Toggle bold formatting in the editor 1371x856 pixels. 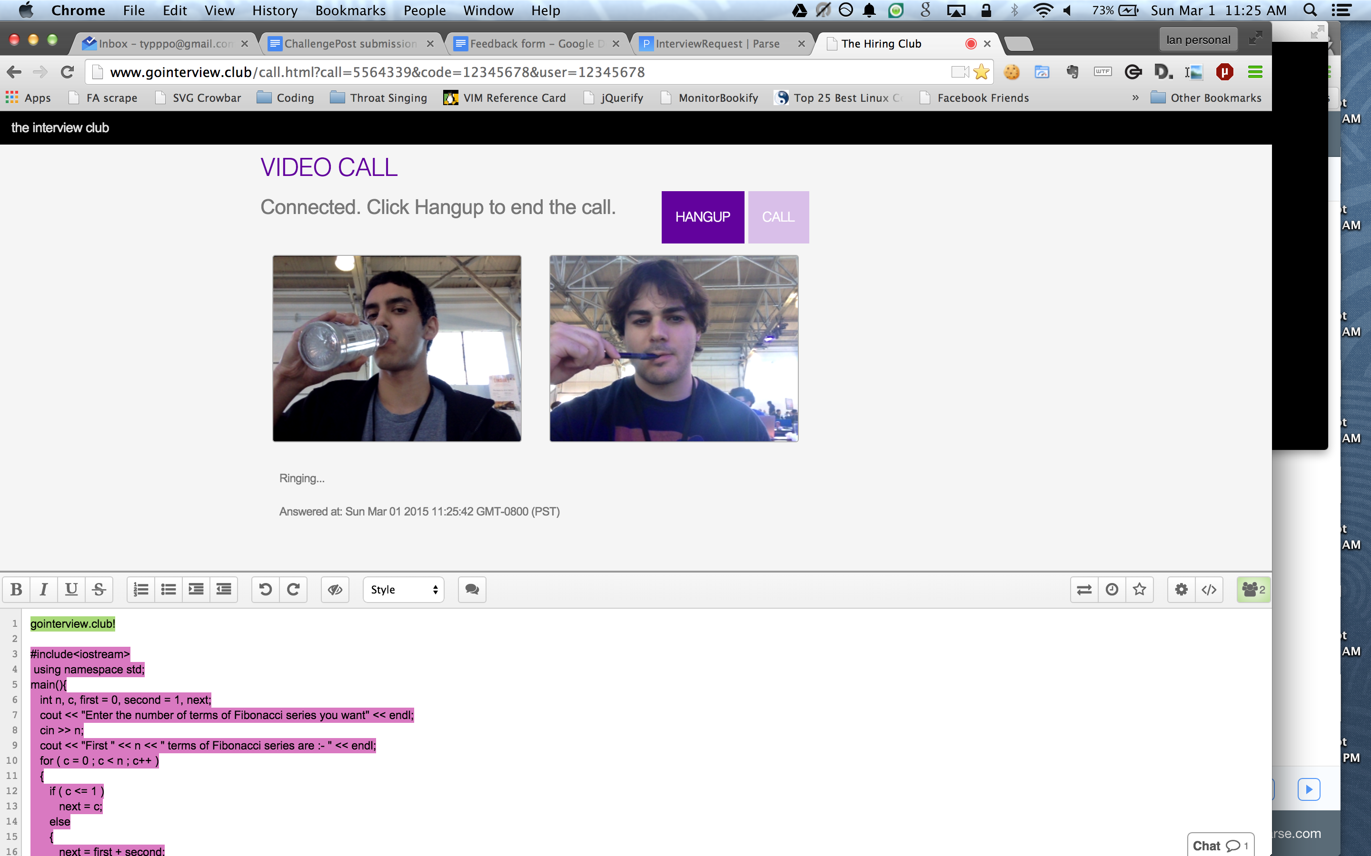coord(17,589)
